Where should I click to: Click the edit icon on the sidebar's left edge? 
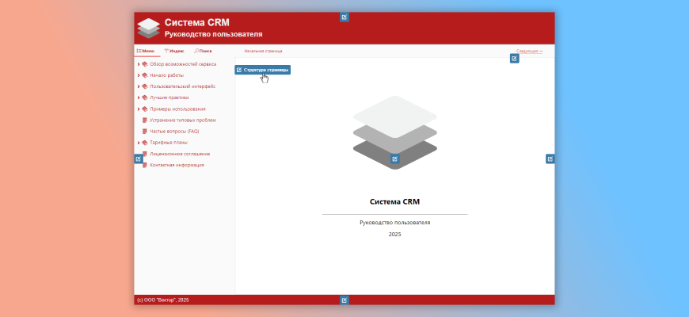click(x=138, y=158)
